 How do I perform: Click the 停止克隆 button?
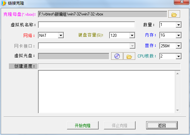tap(120, 125)
